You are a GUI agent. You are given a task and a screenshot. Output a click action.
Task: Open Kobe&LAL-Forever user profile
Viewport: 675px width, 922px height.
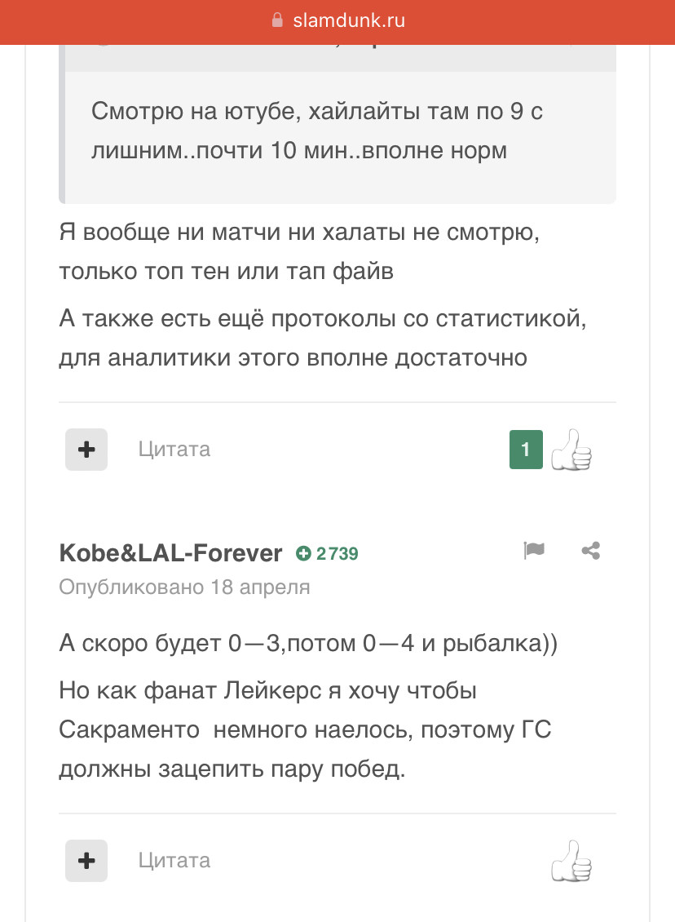[x=170, y=553]
